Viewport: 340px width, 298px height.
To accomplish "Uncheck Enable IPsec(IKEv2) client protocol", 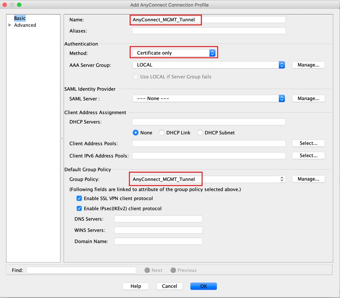I will [79, 208].
